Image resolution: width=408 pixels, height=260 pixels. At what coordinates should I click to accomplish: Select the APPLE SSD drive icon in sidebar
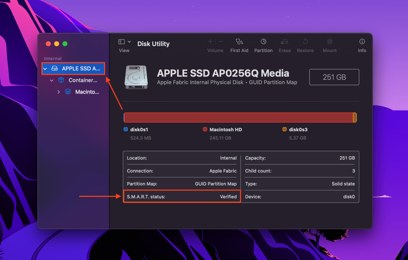[x=55, y=69]
